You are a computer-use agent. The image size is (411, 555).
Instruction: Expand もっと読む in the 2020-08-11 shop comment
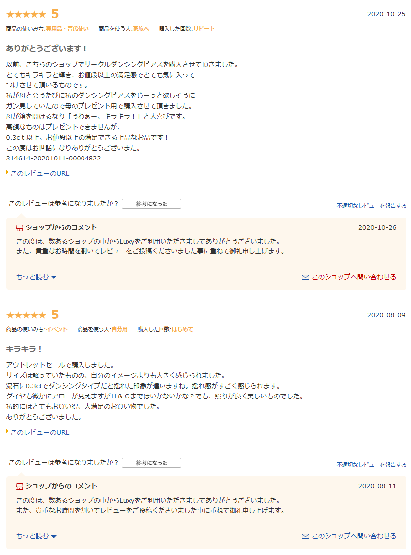pos(36,536)
